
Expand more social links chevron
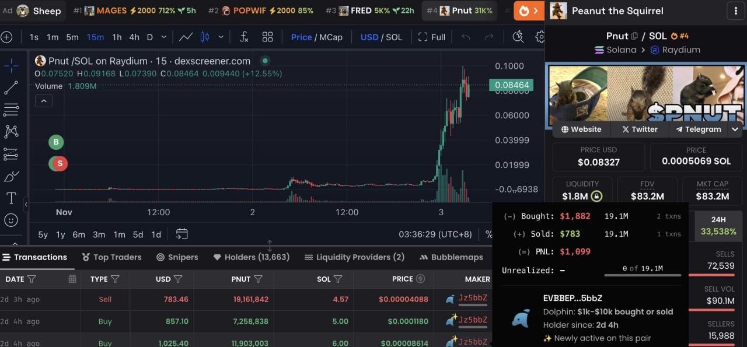735,129
